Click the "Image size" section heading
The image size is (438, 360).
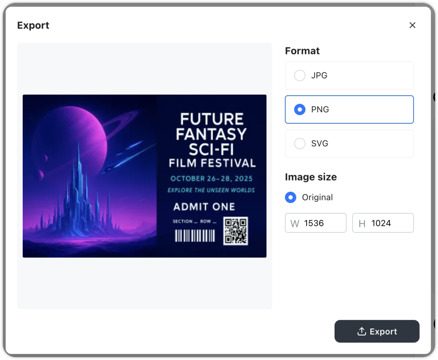(311, 177)
